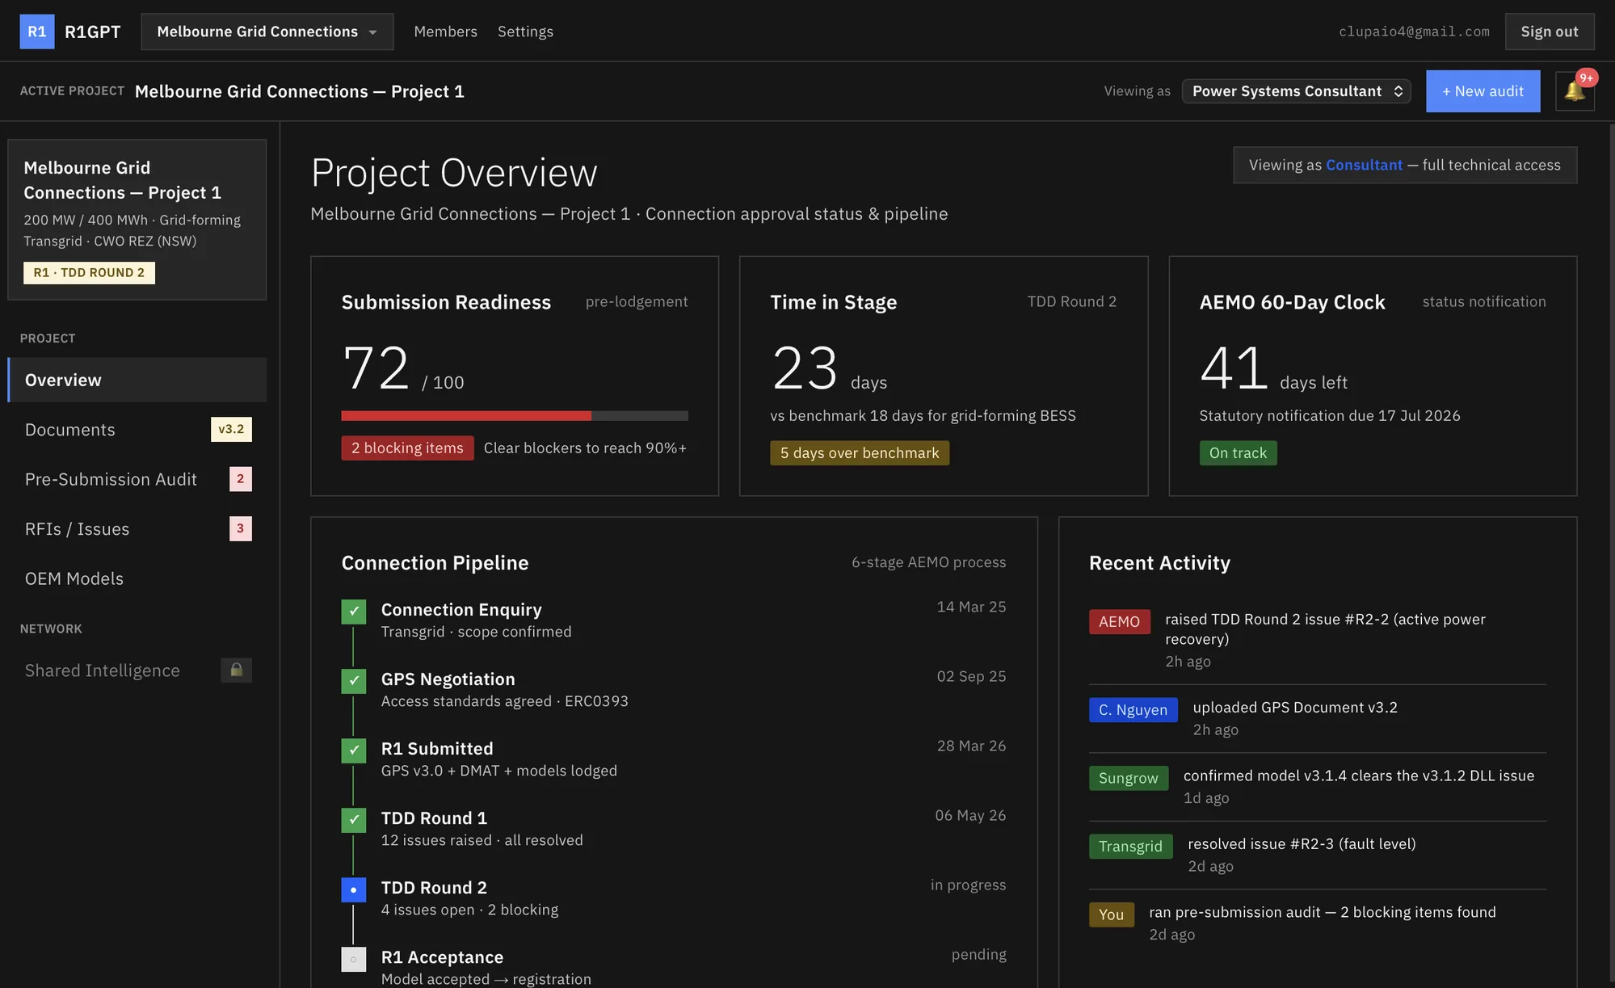Open OEM Models section
Viewport: 1615px width, 988px height.
[x=137, y=578]
